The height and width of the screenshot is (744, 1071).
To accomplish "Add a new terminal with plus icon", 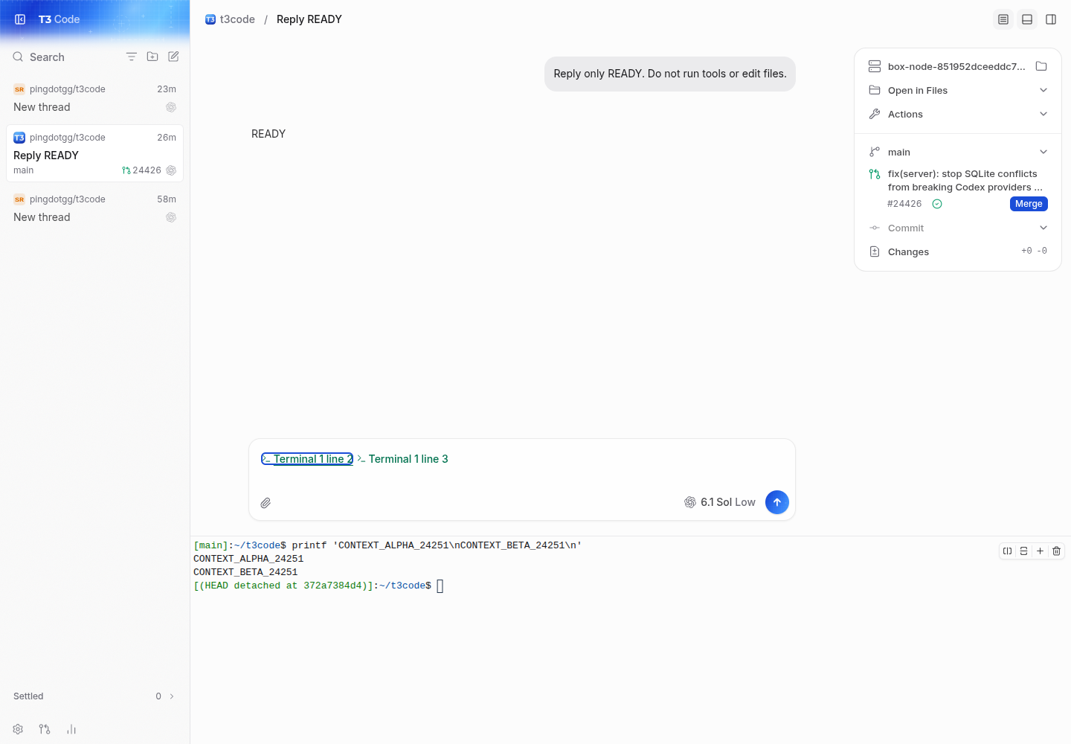I will point(1040,551).
